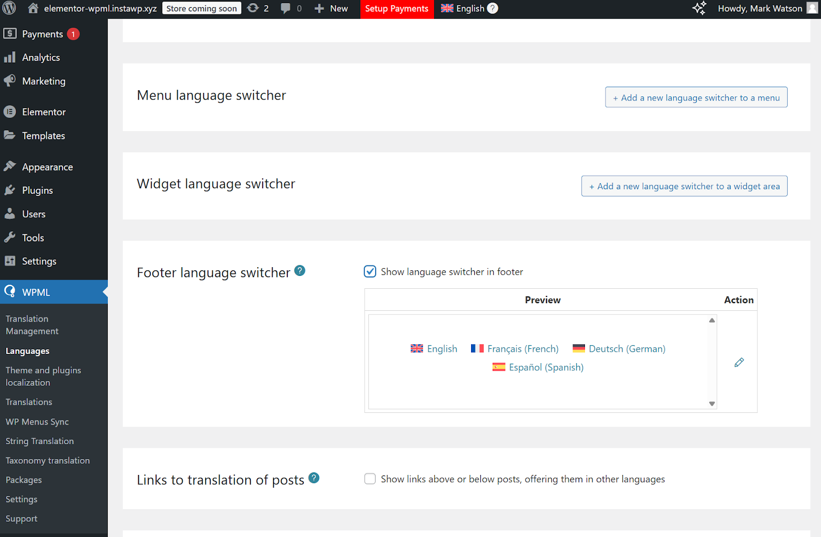Image resolution: width=821 pixels, height=537 pixels.
Task: Click the Payments dollar icon
Action: [10, 34]
